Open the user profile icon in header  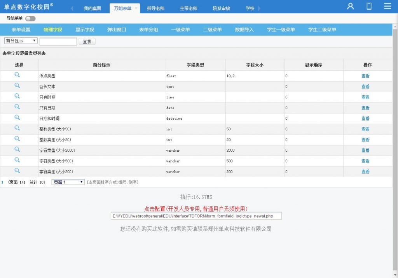click(x=350, y=6)
